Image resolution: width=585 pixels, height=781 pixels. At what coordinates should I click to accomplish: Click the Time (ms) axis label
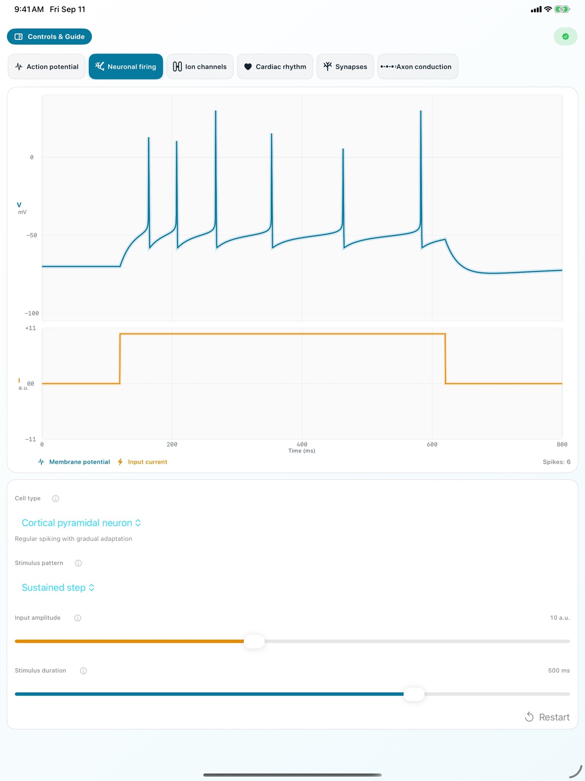302,451
